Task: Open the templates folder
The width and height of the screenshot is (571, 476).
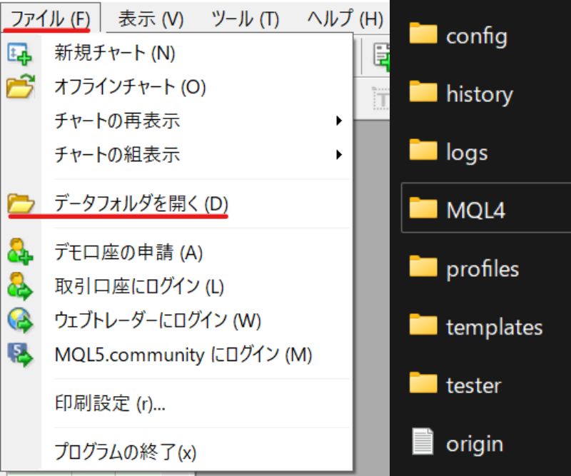Action: (494, 327)
